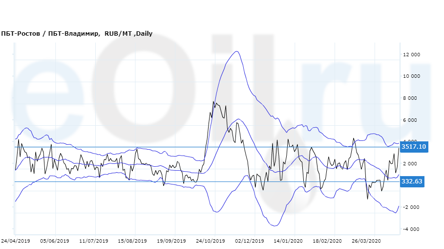Viewport: 444px width, 249px height.
Task: Select the 02/12/2019 date label
Action: point(249,241)
